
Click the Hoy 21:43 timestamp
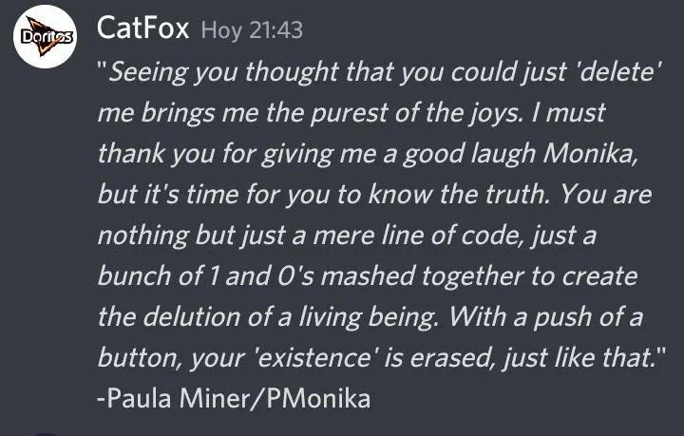point(252,30)
